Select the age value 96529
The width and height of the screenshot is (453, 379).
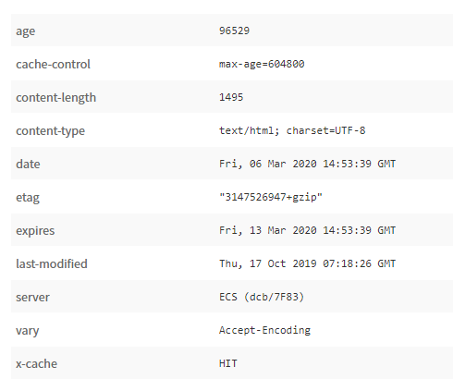[x=234, y=31]
